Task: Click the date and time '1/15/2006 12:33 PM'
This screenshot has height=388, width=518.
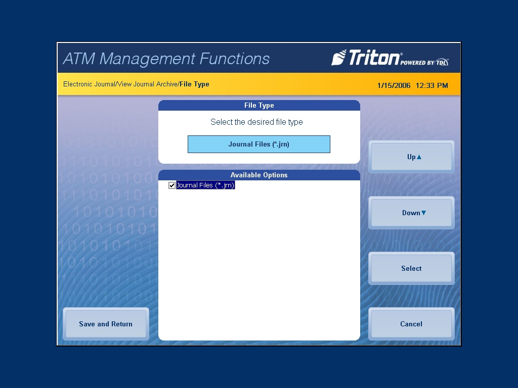Action: pyautogui.click(x=413, y=85)
